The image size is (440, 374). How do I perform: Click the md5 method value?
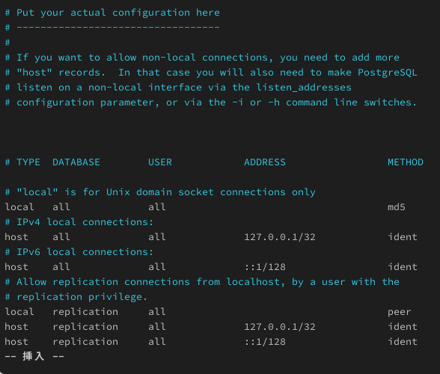397,207
